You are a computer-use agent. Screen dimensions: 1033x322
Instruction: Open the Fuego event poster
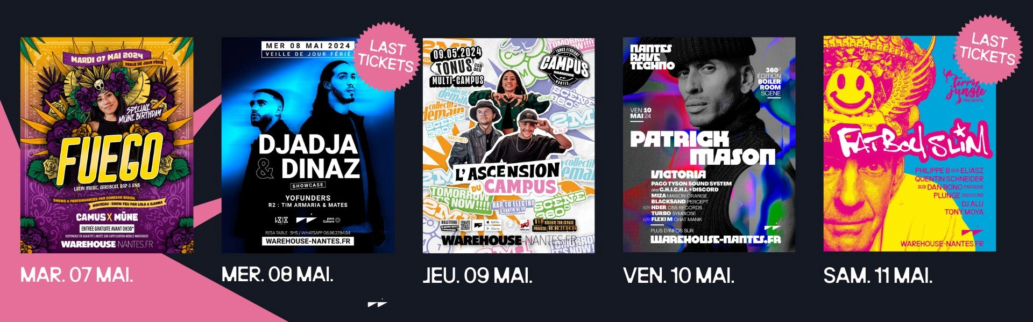click(107, 145)
